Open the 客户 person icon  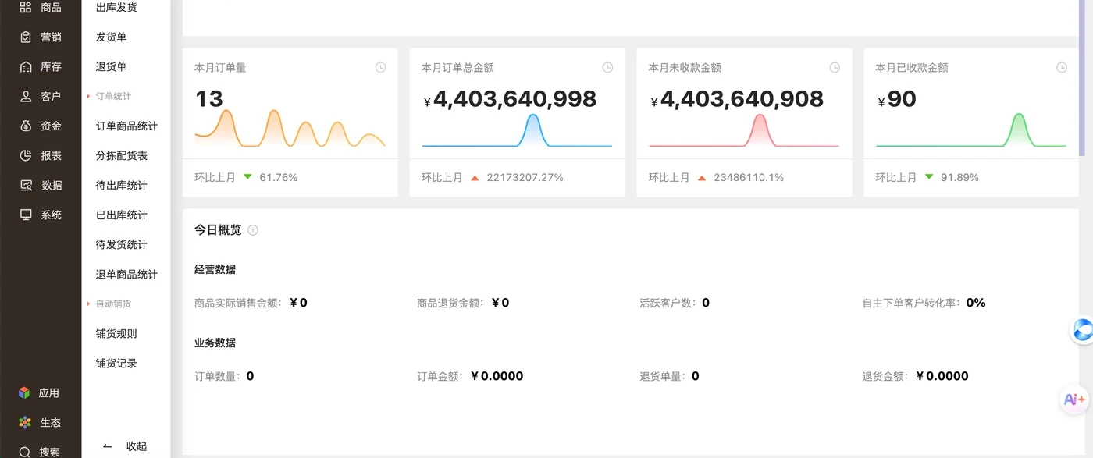coord(26,96)
